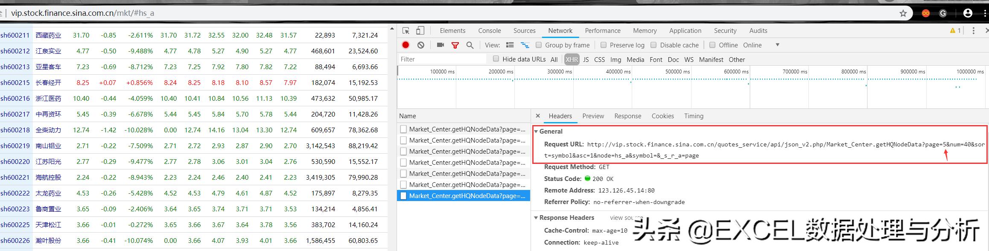Screen dimensions: 989x251
Task: Clear the network request log
Action: tap(421, 45)
